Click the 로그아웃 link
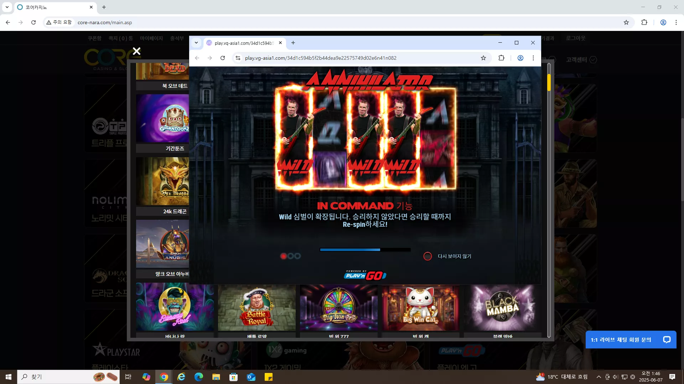This screenshot has width=684, height=384. [x=576, y=38]
